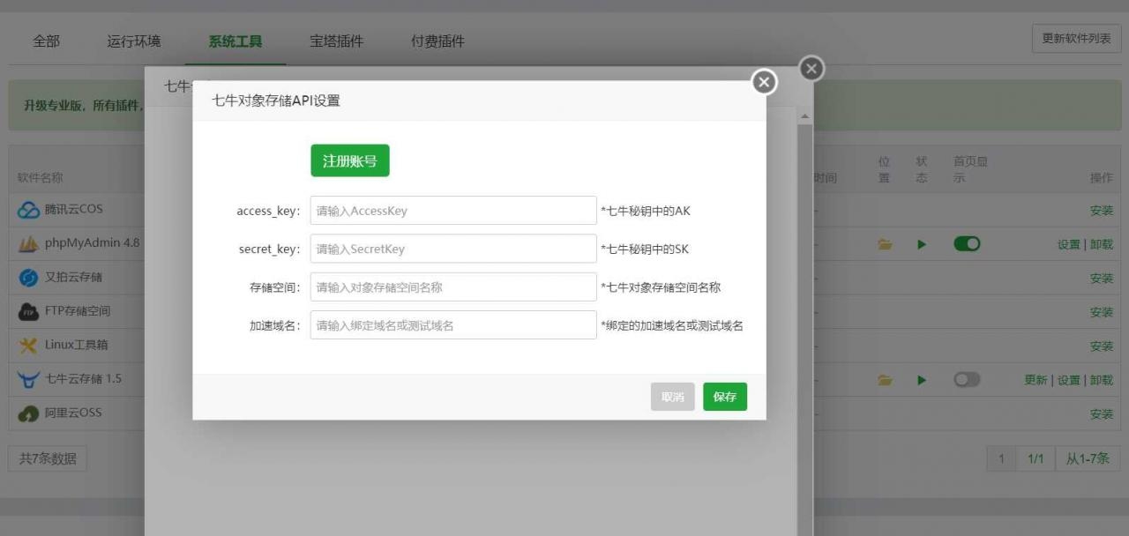Click the 操作 column header
This screenshot has height=536, width=1129.
1102,177
